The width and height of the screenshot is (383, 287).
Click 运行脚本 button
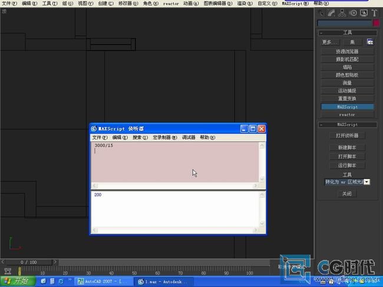[x=347, y=165]
